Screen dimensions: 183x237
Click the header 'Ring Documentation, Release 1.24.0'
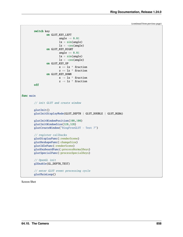(x=136, y=12)
